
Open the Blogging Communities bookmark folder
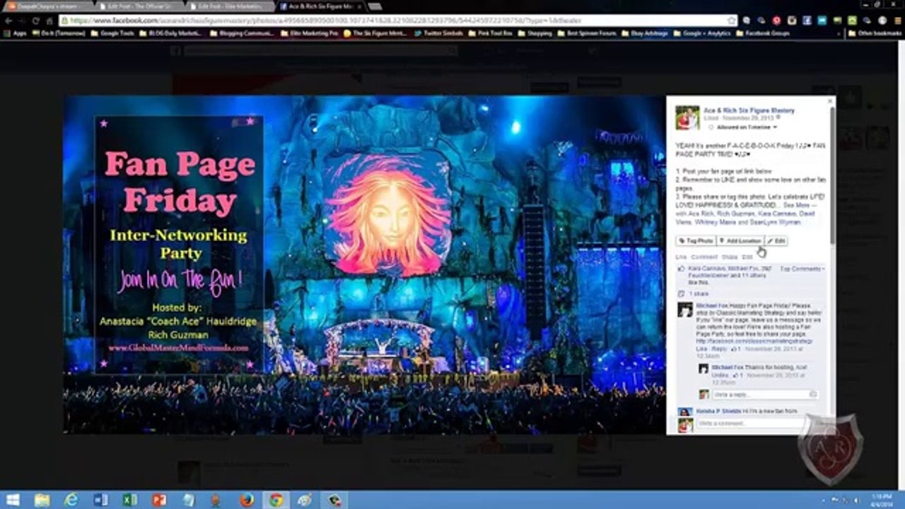pos(241,33)
